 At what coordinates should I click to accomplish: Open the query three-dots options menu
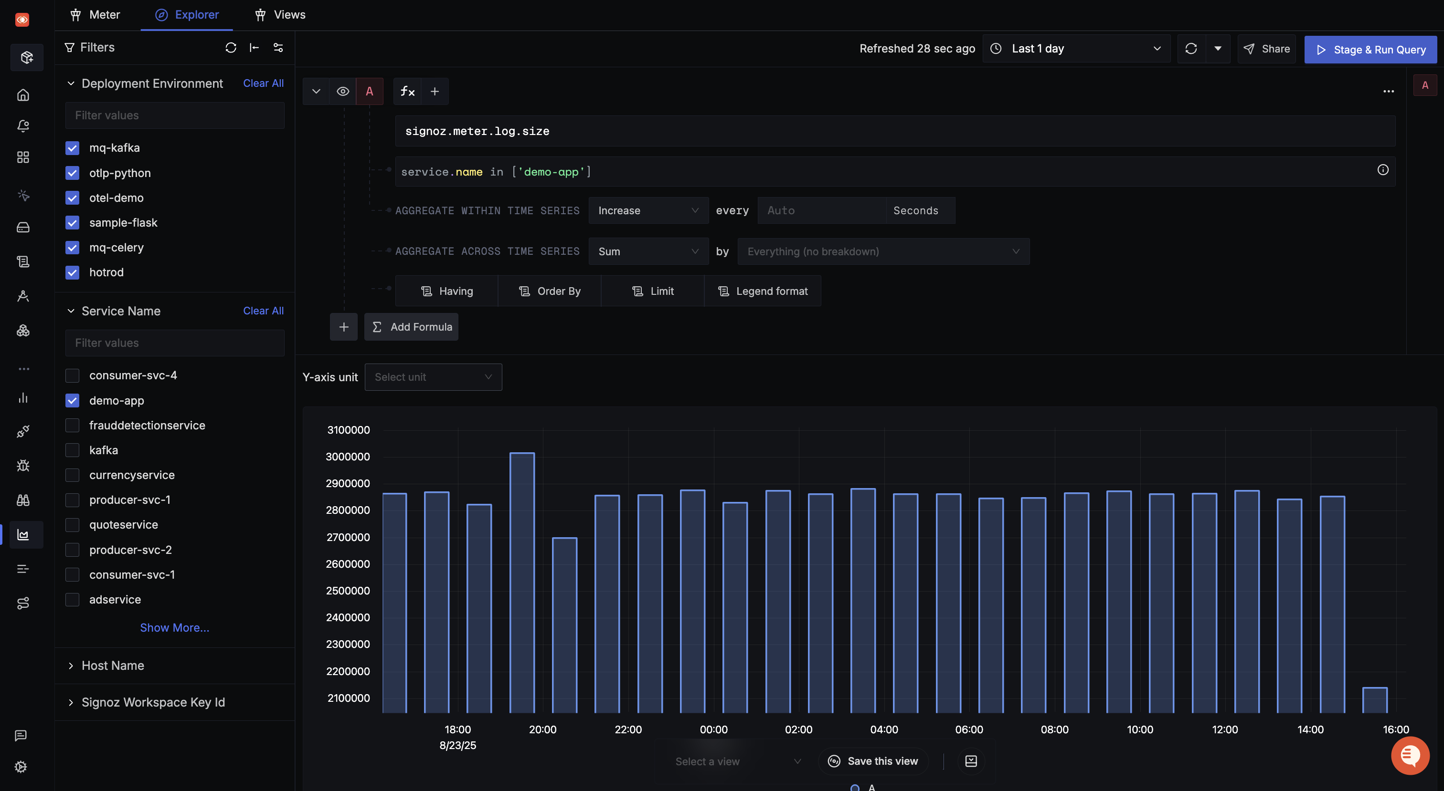tap(1389, 91)
